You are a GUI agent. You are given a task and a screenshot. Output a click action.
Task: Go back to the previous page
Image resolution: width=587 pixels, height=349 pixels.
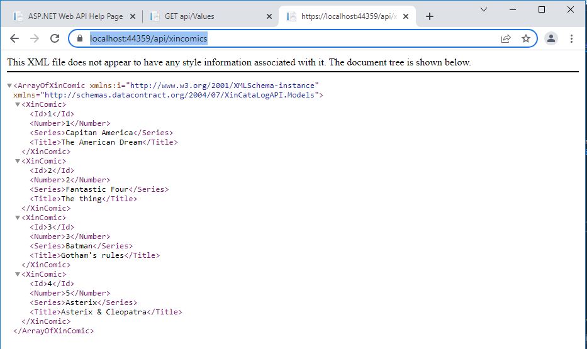[14, 38]
